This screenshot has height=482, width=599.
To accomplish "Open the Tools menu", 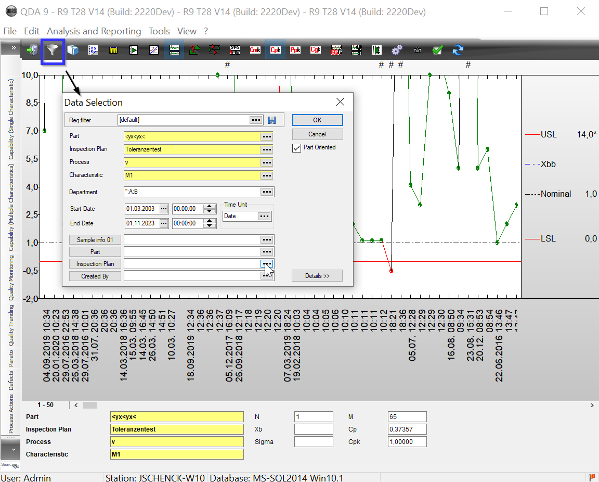I will 159,31.
